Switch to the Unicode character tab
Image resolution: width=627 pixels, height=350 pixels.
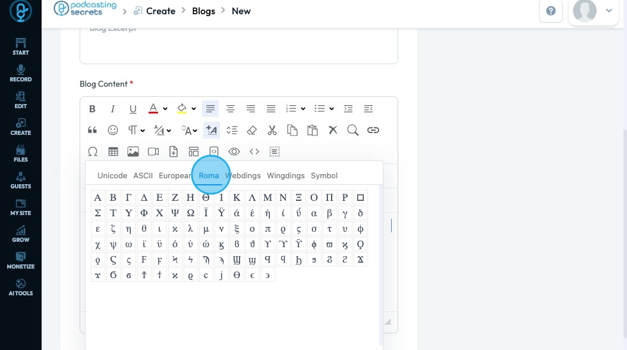coord(112,176)
